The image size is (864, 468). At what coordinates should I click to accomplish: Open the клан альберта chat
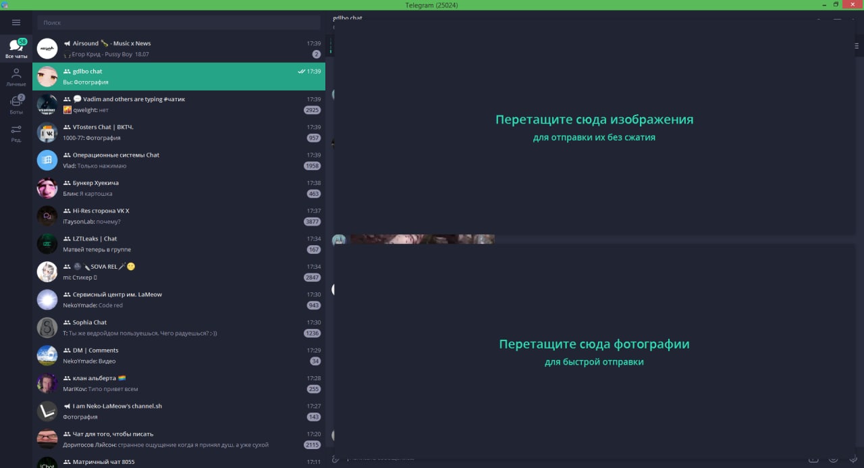[179, 384]
